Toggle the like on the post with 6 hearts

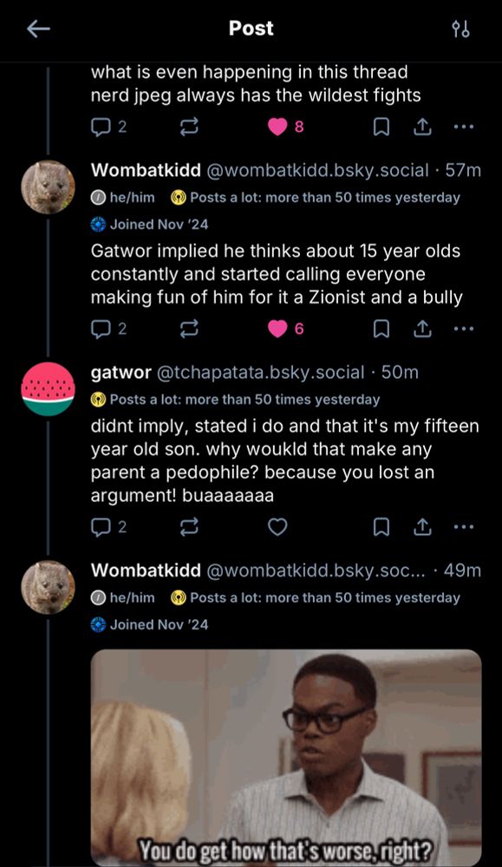click(276, 328)
